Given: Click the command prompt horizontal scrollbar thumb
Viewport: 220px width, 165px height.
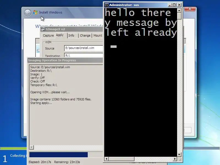Looking at the screenshot, I should coord(121,159).
